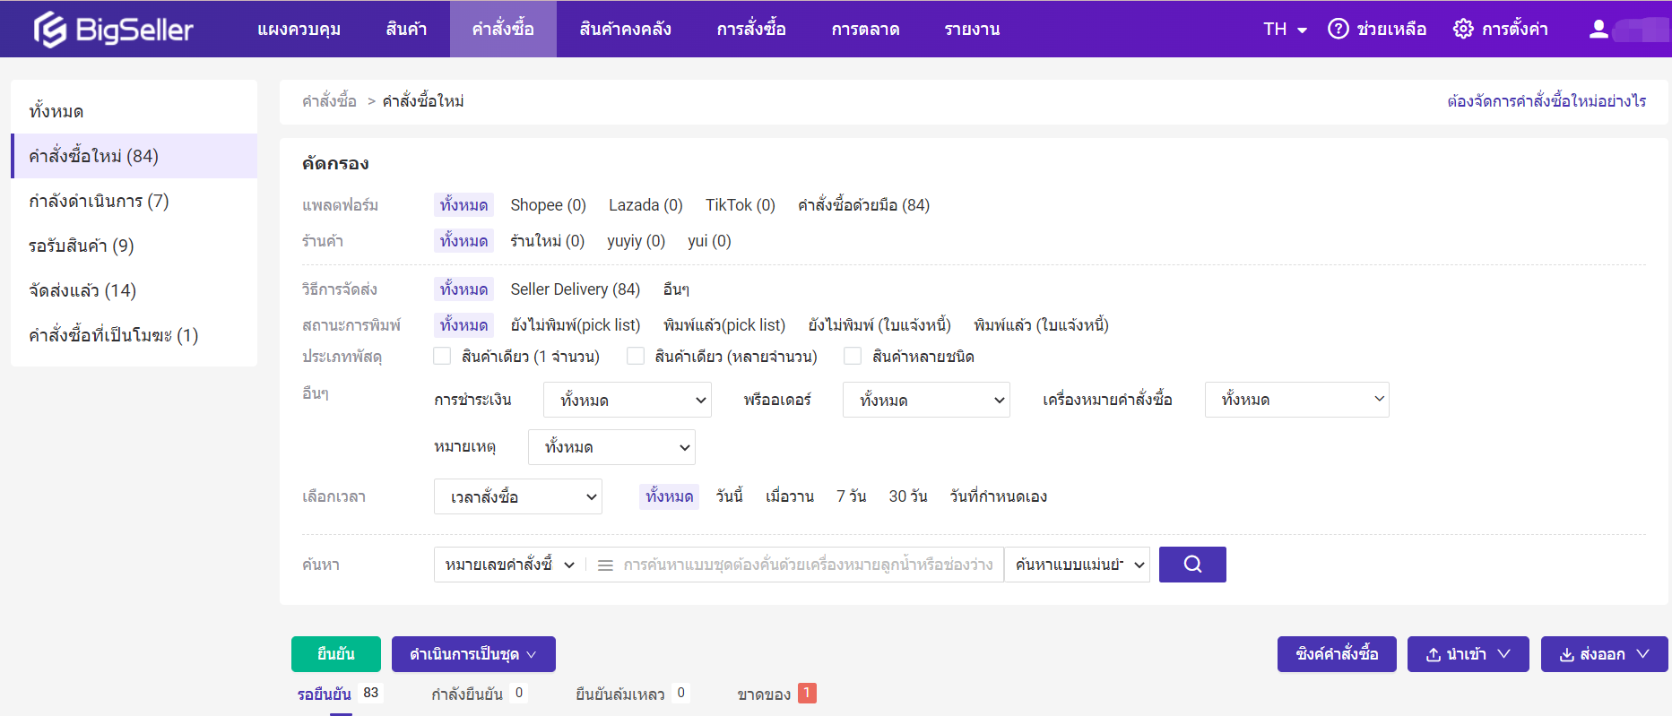The width and height of the screenshot is (1672, 716).
Task: Click the export download icon
Action: (1566, 655)
